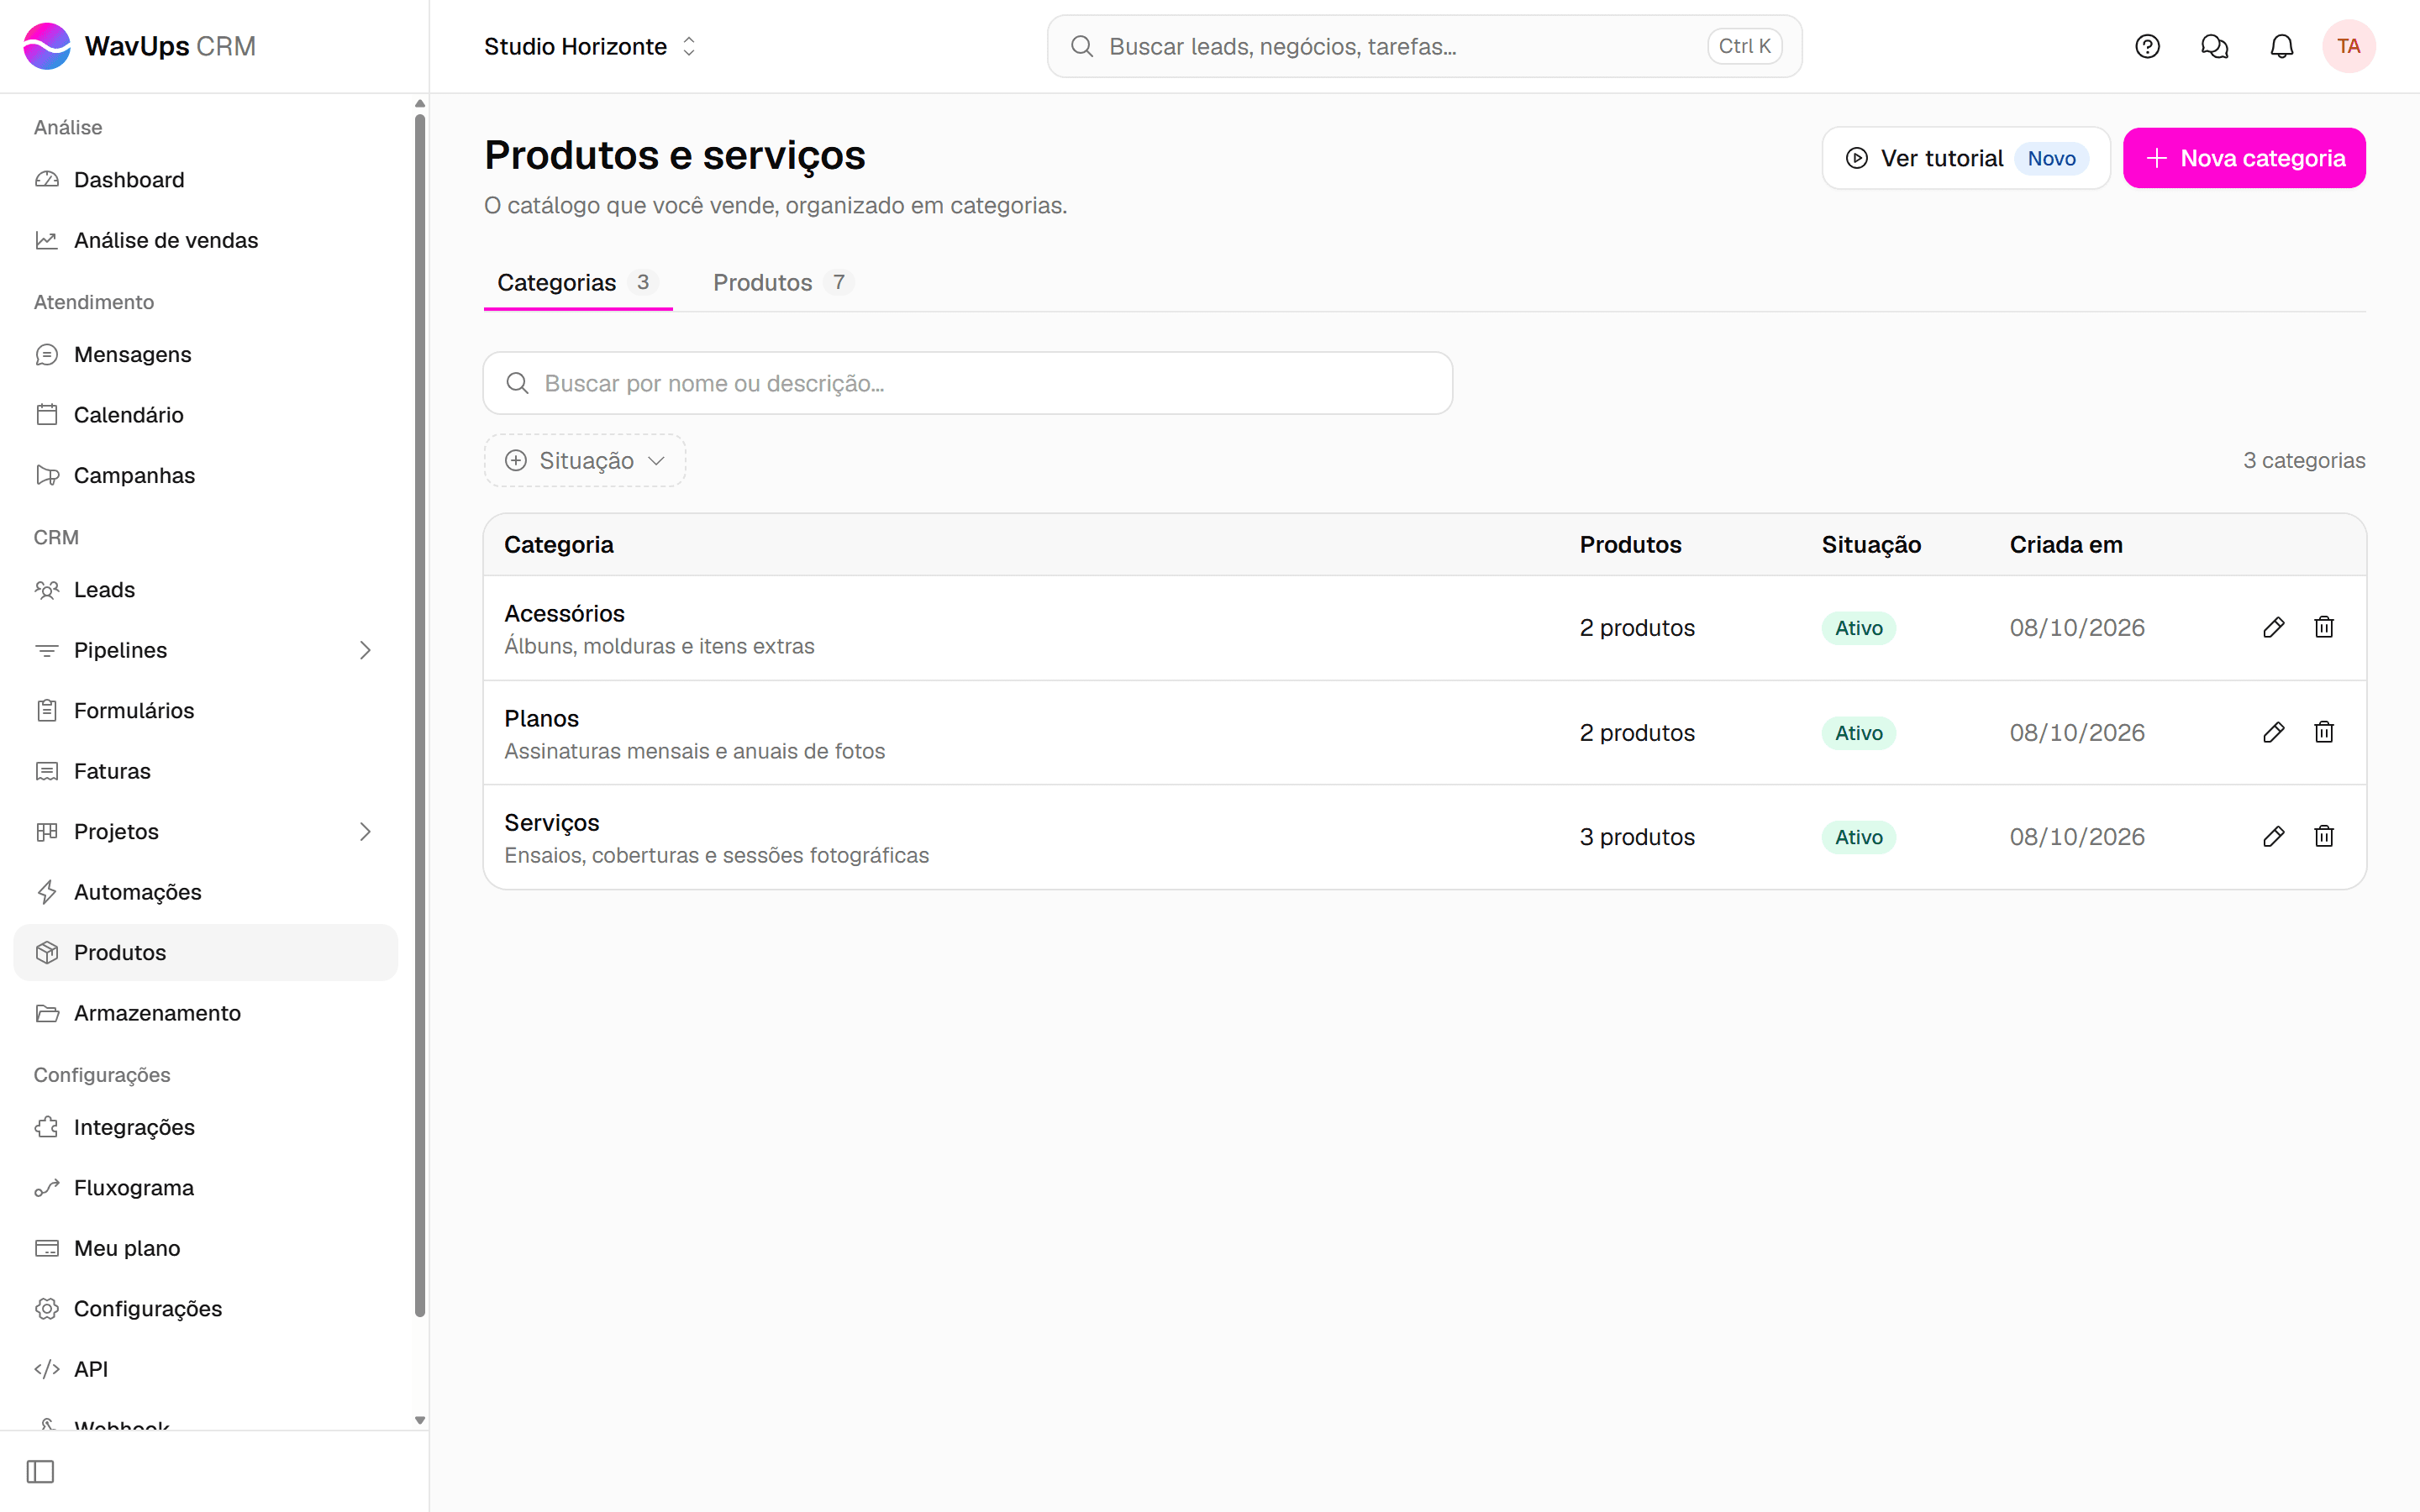The image size is (2420, 1512).
Task: Click the Dashboard gauge icon
Action: [x=47, y=180]
